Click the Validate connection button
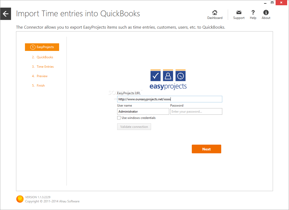The width and height of the screenshot is (289, 210). [134, 127]
